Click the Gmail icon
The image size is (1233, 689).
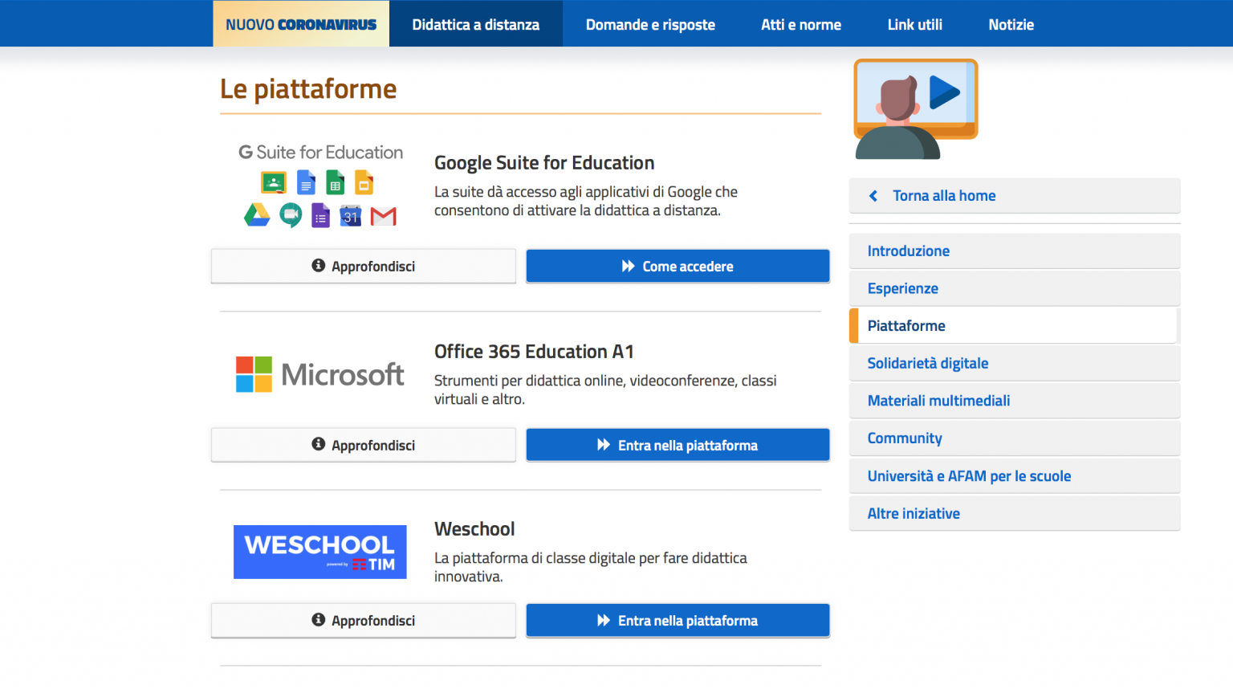[384, 216]
